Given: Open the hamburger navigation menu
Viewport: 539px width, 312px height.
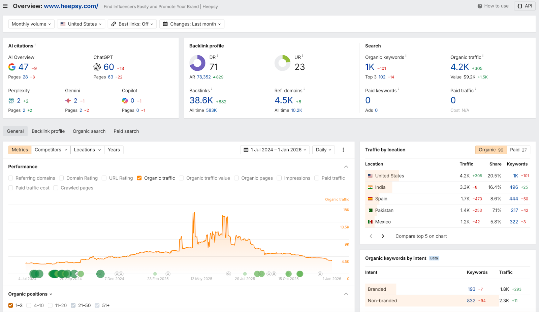Looking at the screenshot, I should [x=5, y=6].
